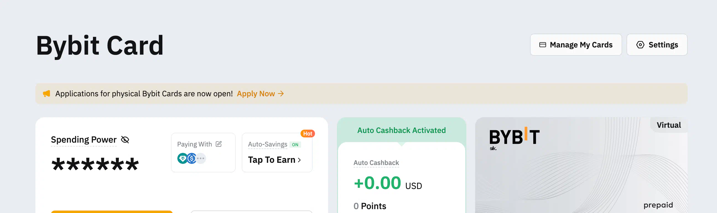Click the Tether coin icon under Paying With

click(x=182, y=158)
